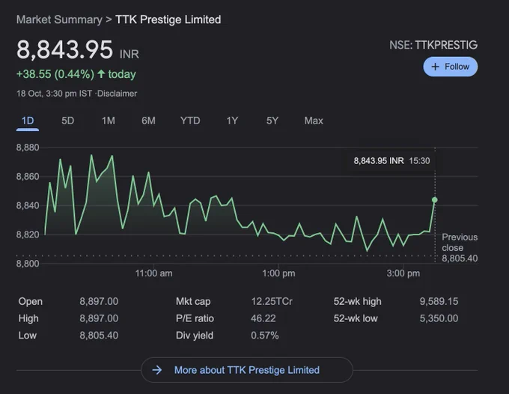Click the 52-wk high label
The image size is (509, 394).
click(357, 301)
